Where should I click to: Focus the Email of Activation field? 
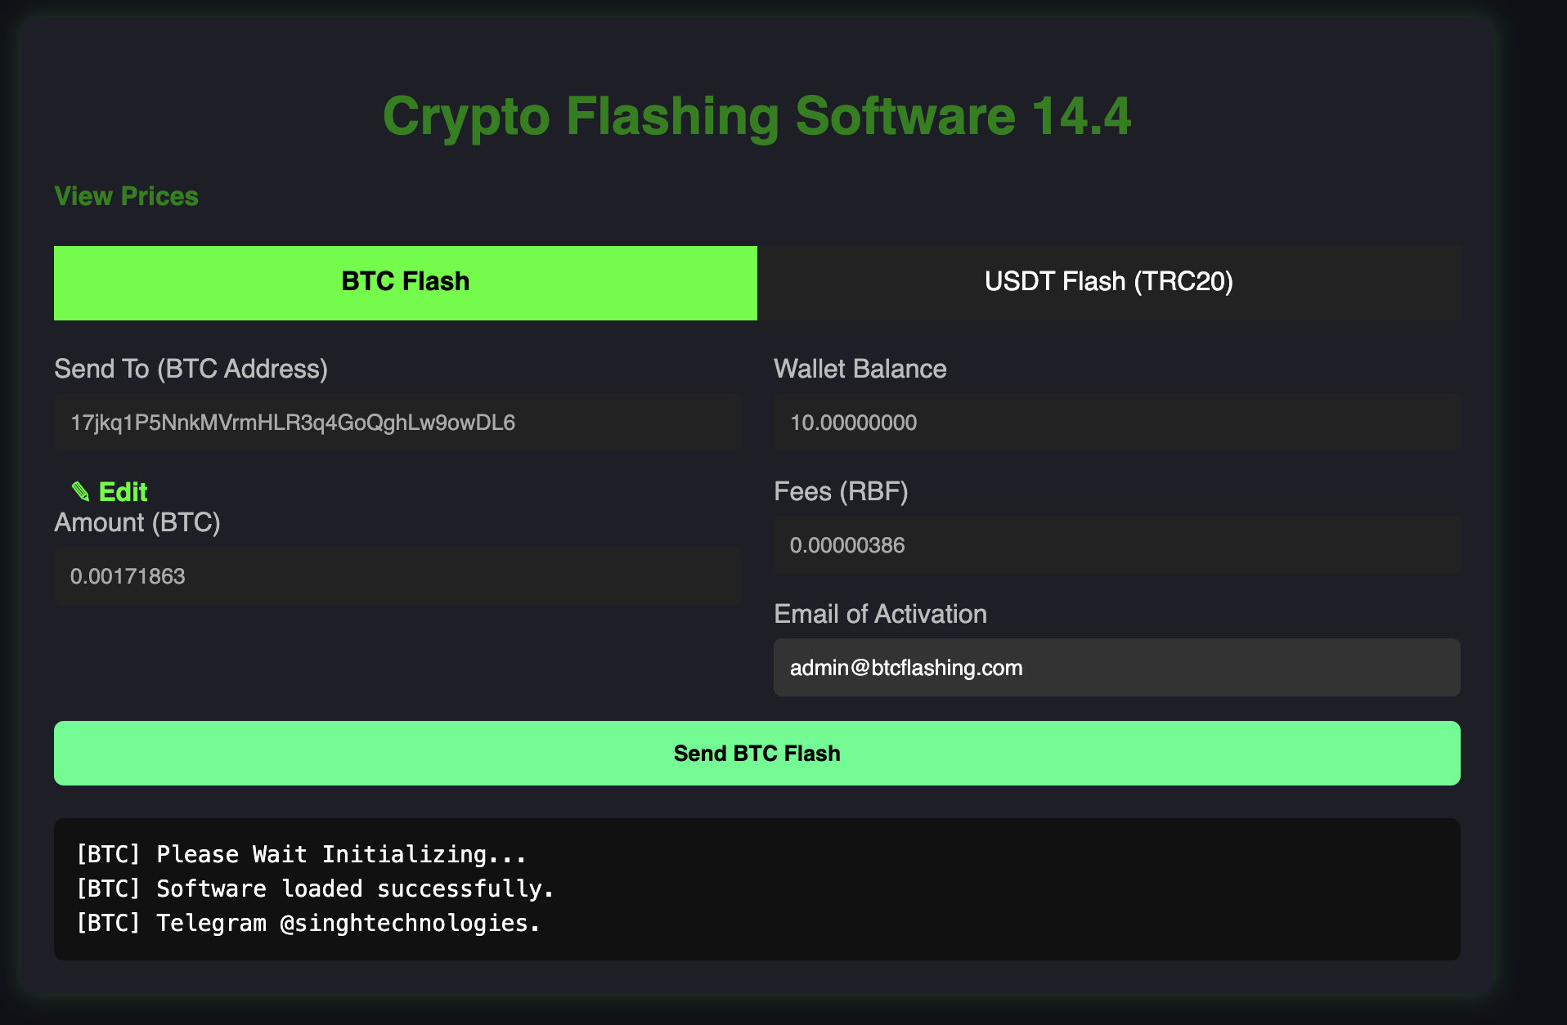[x=1116, y=668]
